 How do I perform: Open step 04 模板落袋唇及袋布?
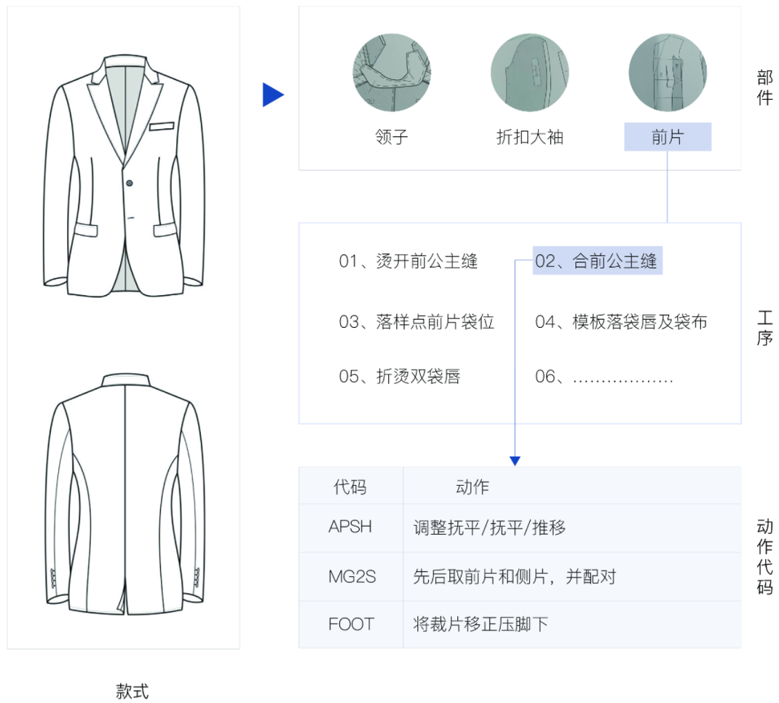(621, 322)
